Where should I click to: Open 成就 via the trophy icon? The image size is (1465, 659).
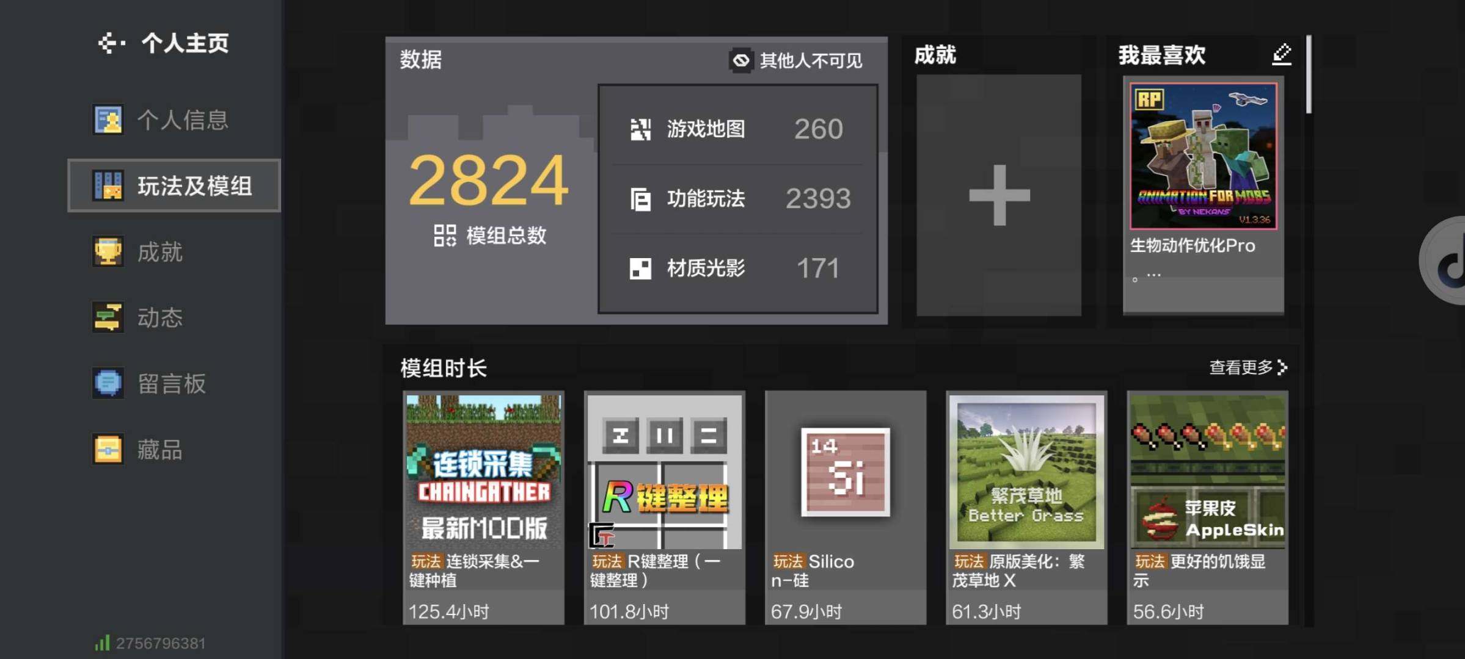coord(108,252)
